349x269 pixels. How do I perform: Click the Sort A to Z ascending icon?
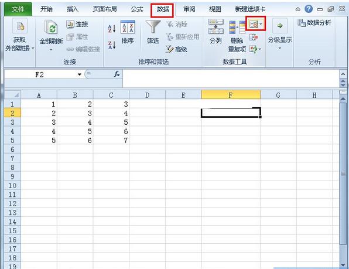(112, 29)
